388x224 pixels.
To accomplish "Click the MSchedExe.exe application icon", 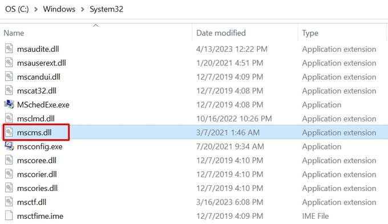I will 9,104.
